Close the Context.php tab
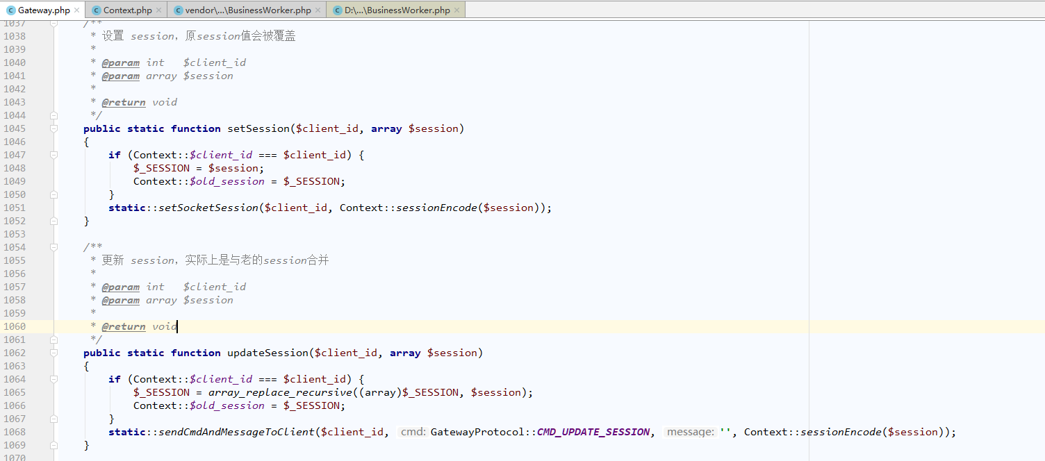The image size is (1045, 461). click(159, 10)
